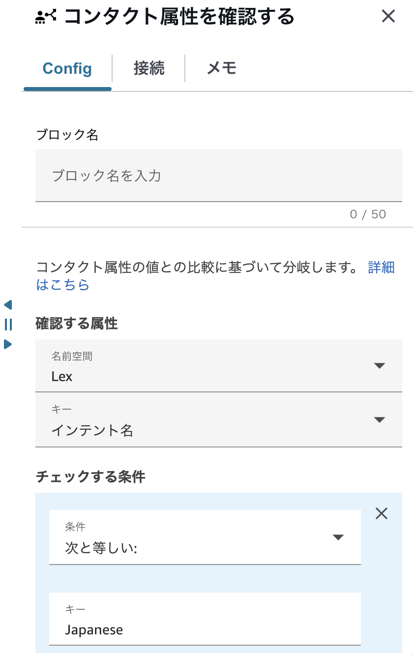Close the contact attributes panel
Image resolution: width=413 pixels, height=655 pixels.
point(388,16)
